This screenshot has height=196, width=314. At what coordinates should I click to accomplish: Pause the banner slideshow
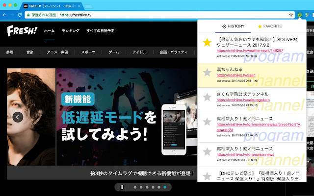[122, 187]
